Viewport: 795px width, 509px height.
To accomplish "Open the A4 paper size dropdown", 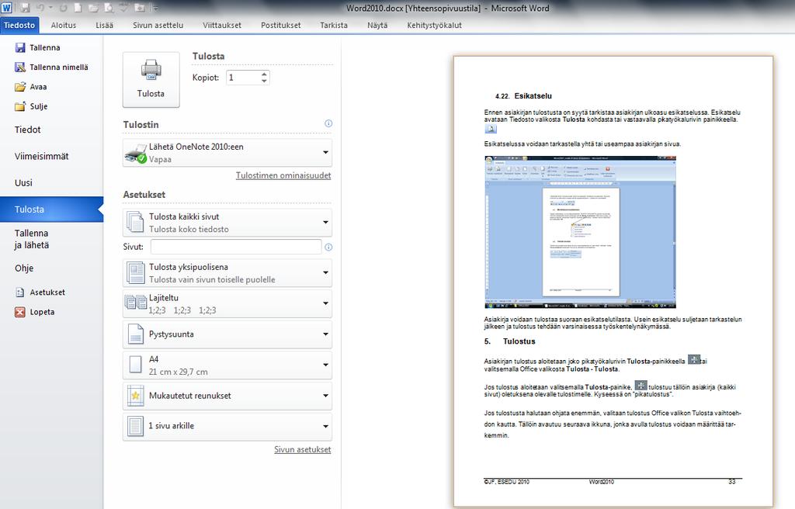I will coord(227,365).
